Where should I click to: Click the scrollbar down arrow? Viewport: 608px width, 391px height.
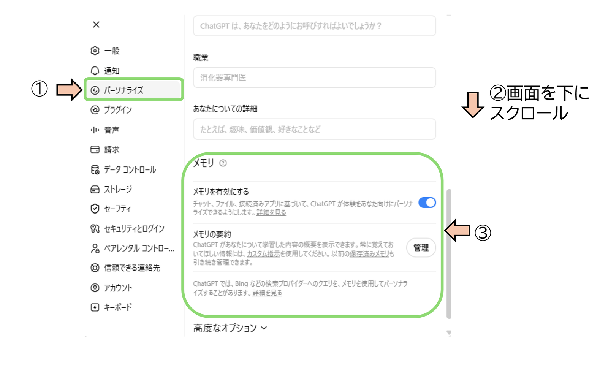tap(449, 333)
